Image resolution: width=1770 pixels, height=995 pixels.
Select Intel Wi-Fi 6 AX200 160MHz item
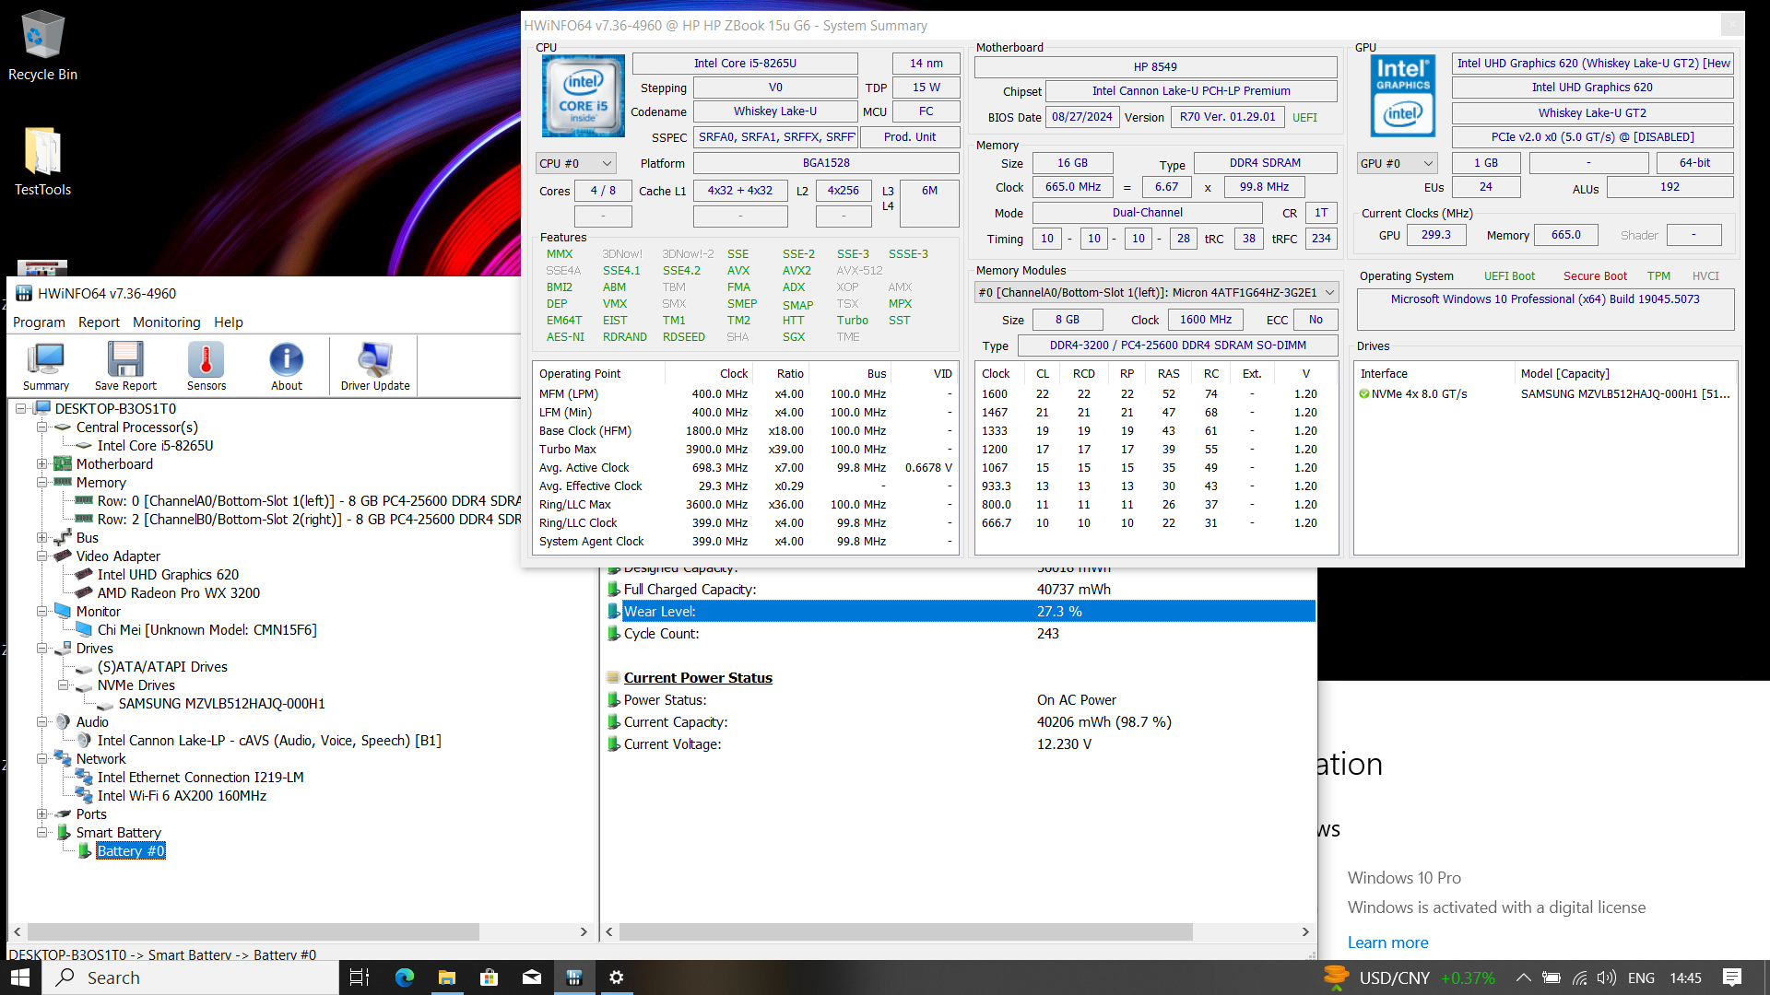(x=182, y=796)
